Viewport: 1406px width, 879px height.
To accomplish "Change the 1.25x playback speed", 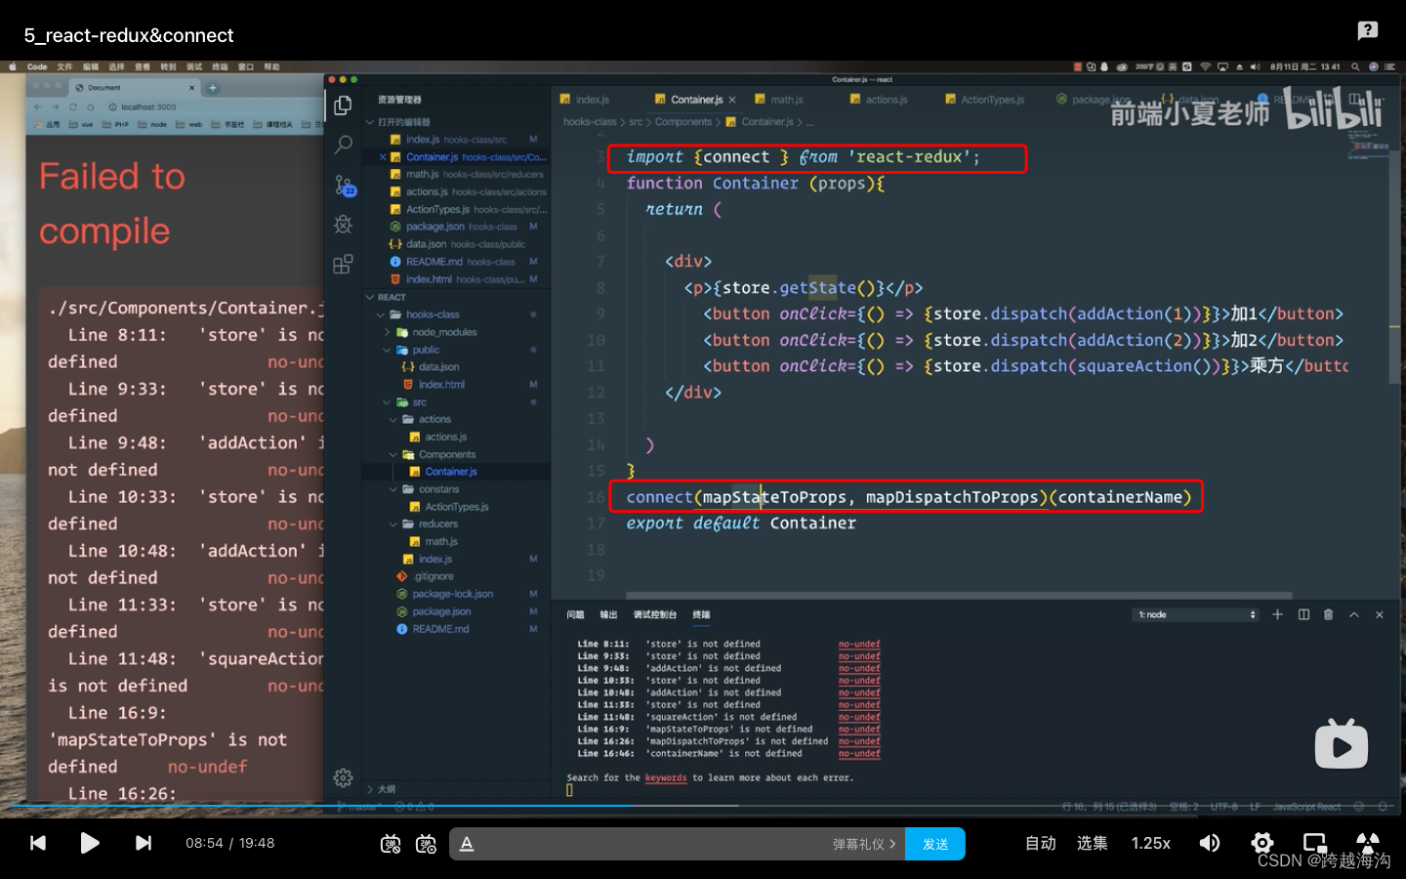I will 1151,843.
